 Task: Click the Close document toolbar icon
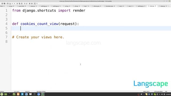pos(12,3)
